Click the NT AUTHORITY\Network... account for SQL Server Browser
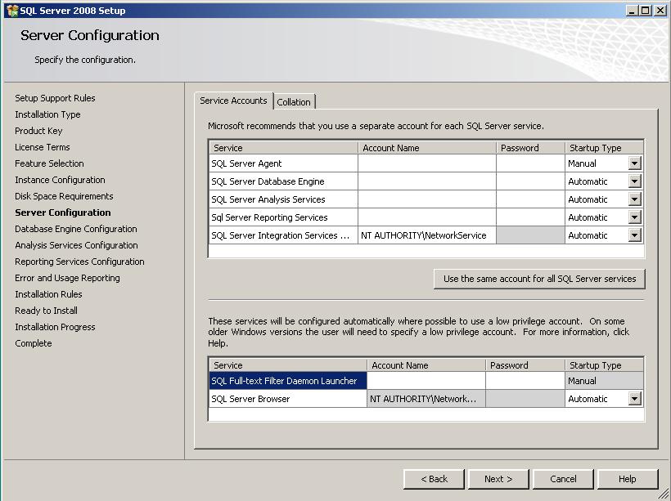 (426, 399)
